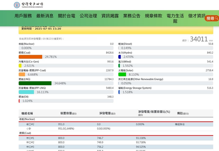Viewport: 219px width, 151px height.
Task: Click the 淨發電量 column header
Action: [107, 113]
